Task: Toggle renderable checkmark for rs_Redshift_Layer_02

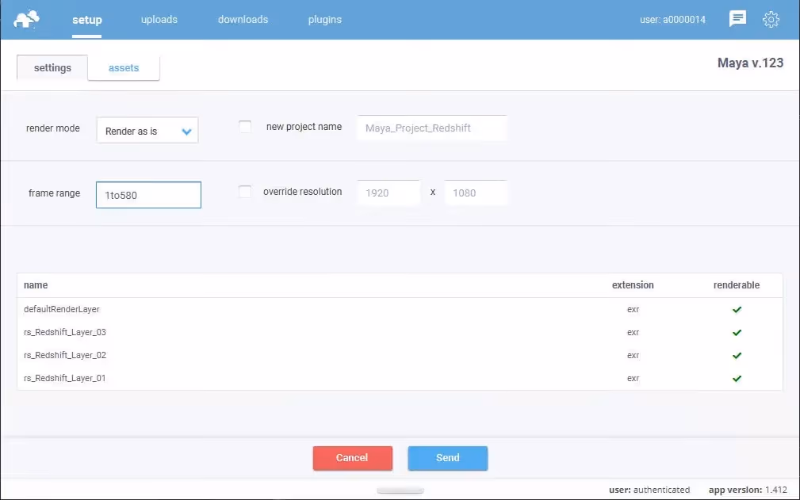Action: coord(737,355)
